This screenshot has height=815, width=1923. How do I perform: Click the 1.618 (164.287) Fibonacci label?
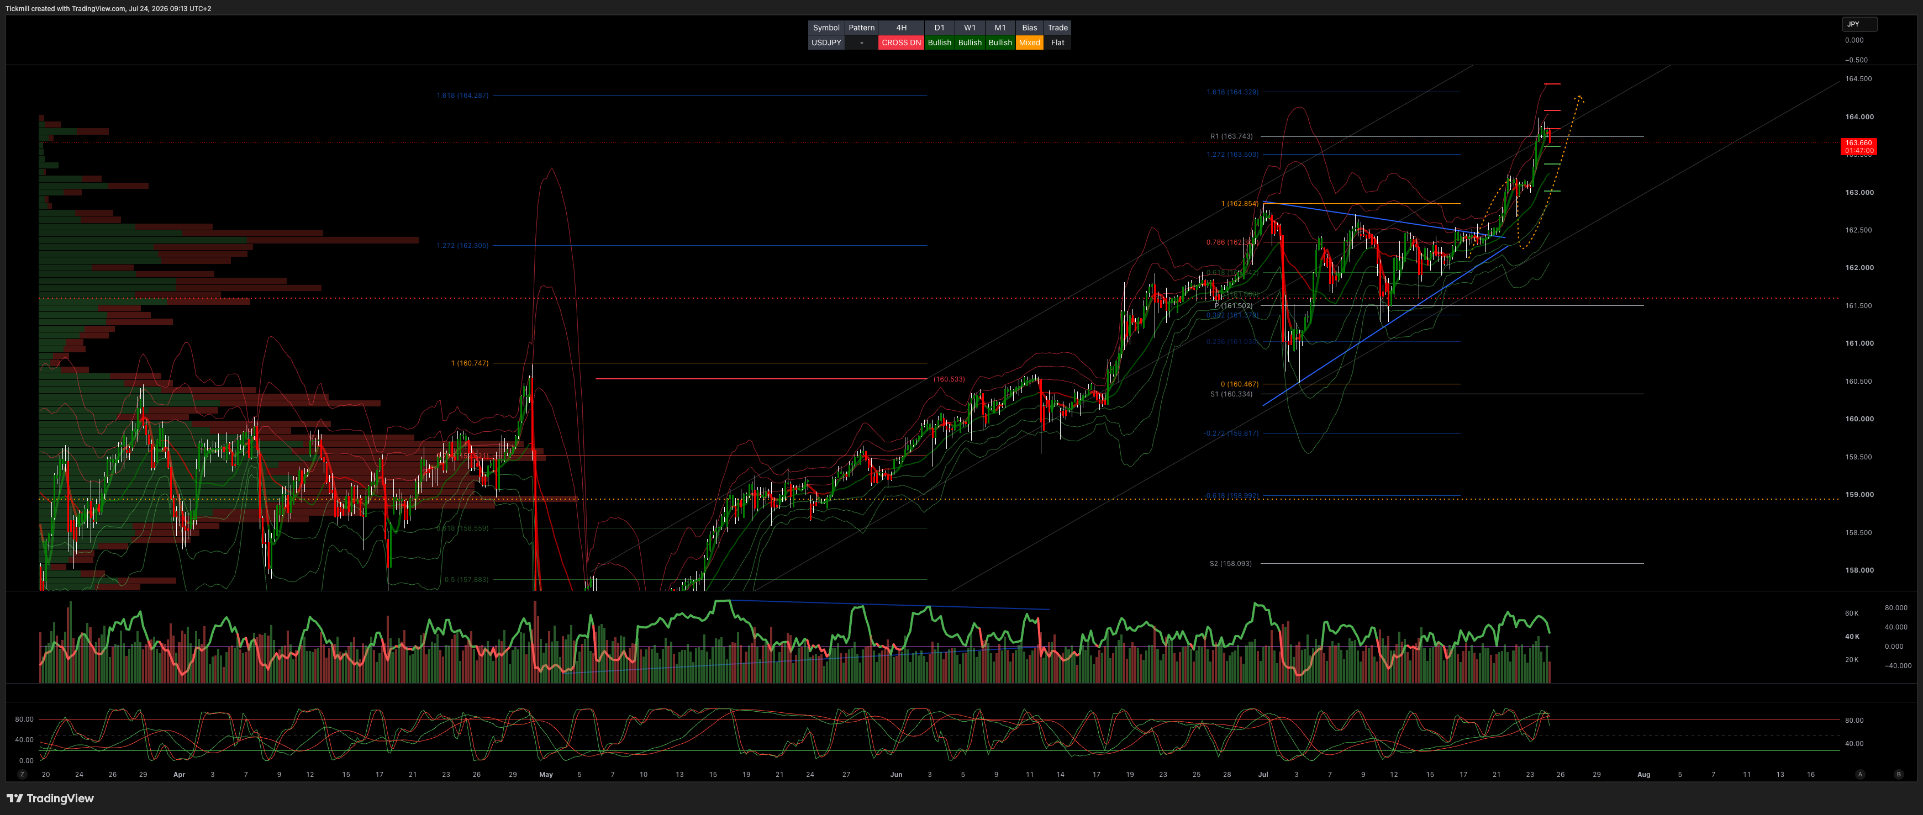click(462, 95)
